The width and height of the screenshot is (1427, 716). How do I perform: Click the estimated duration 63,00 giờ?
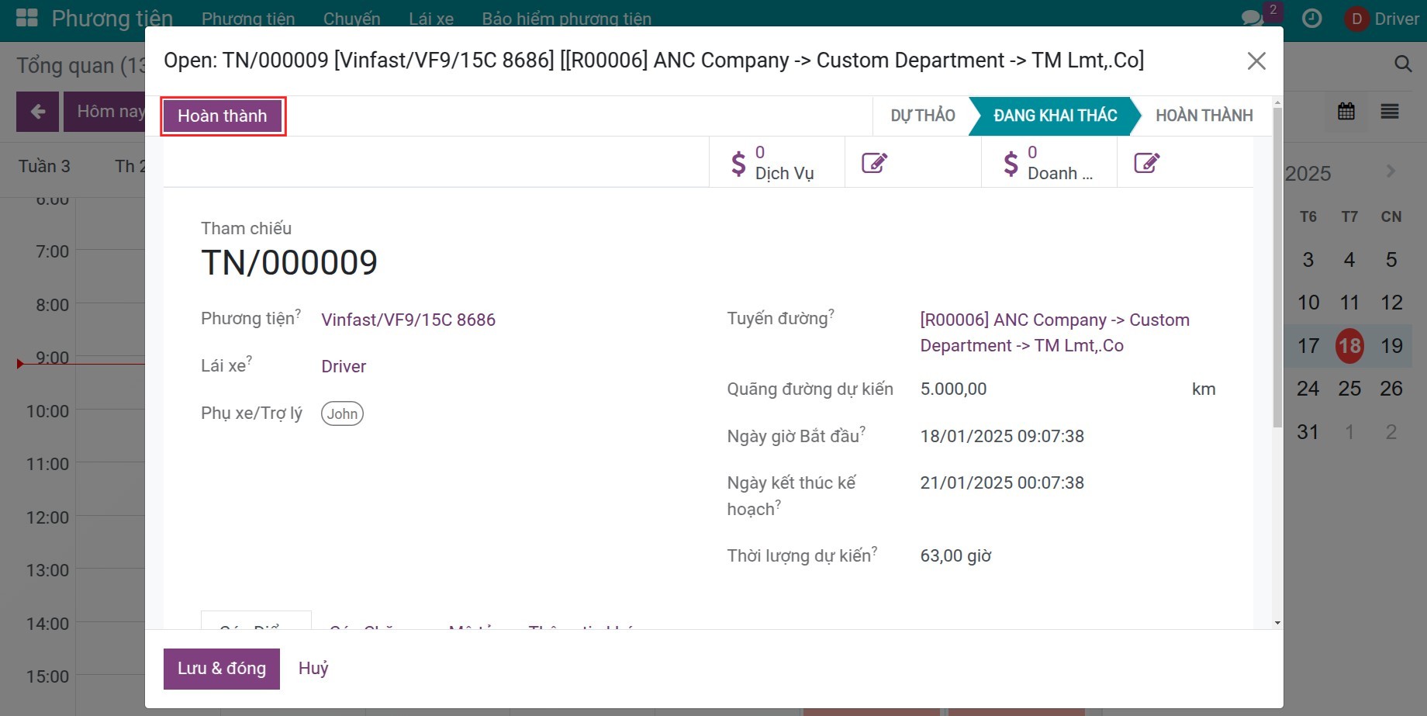pos(955,555)
